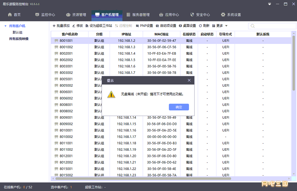
Task: Click the 确定 button in dialog
Action: [x=179, y=107]
